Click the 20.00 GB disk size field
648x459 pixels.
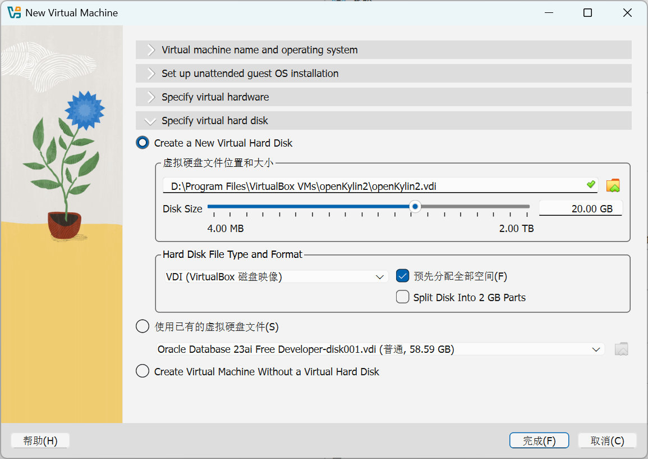pos(581,208)
